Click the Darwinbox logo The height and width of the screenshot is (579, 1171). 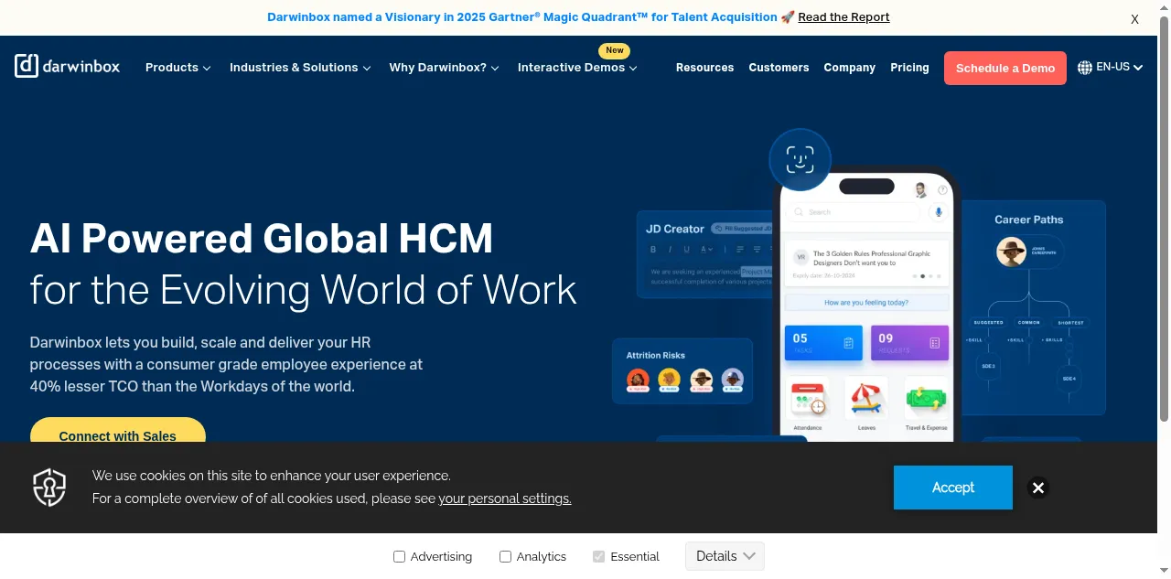click(67, 66)
